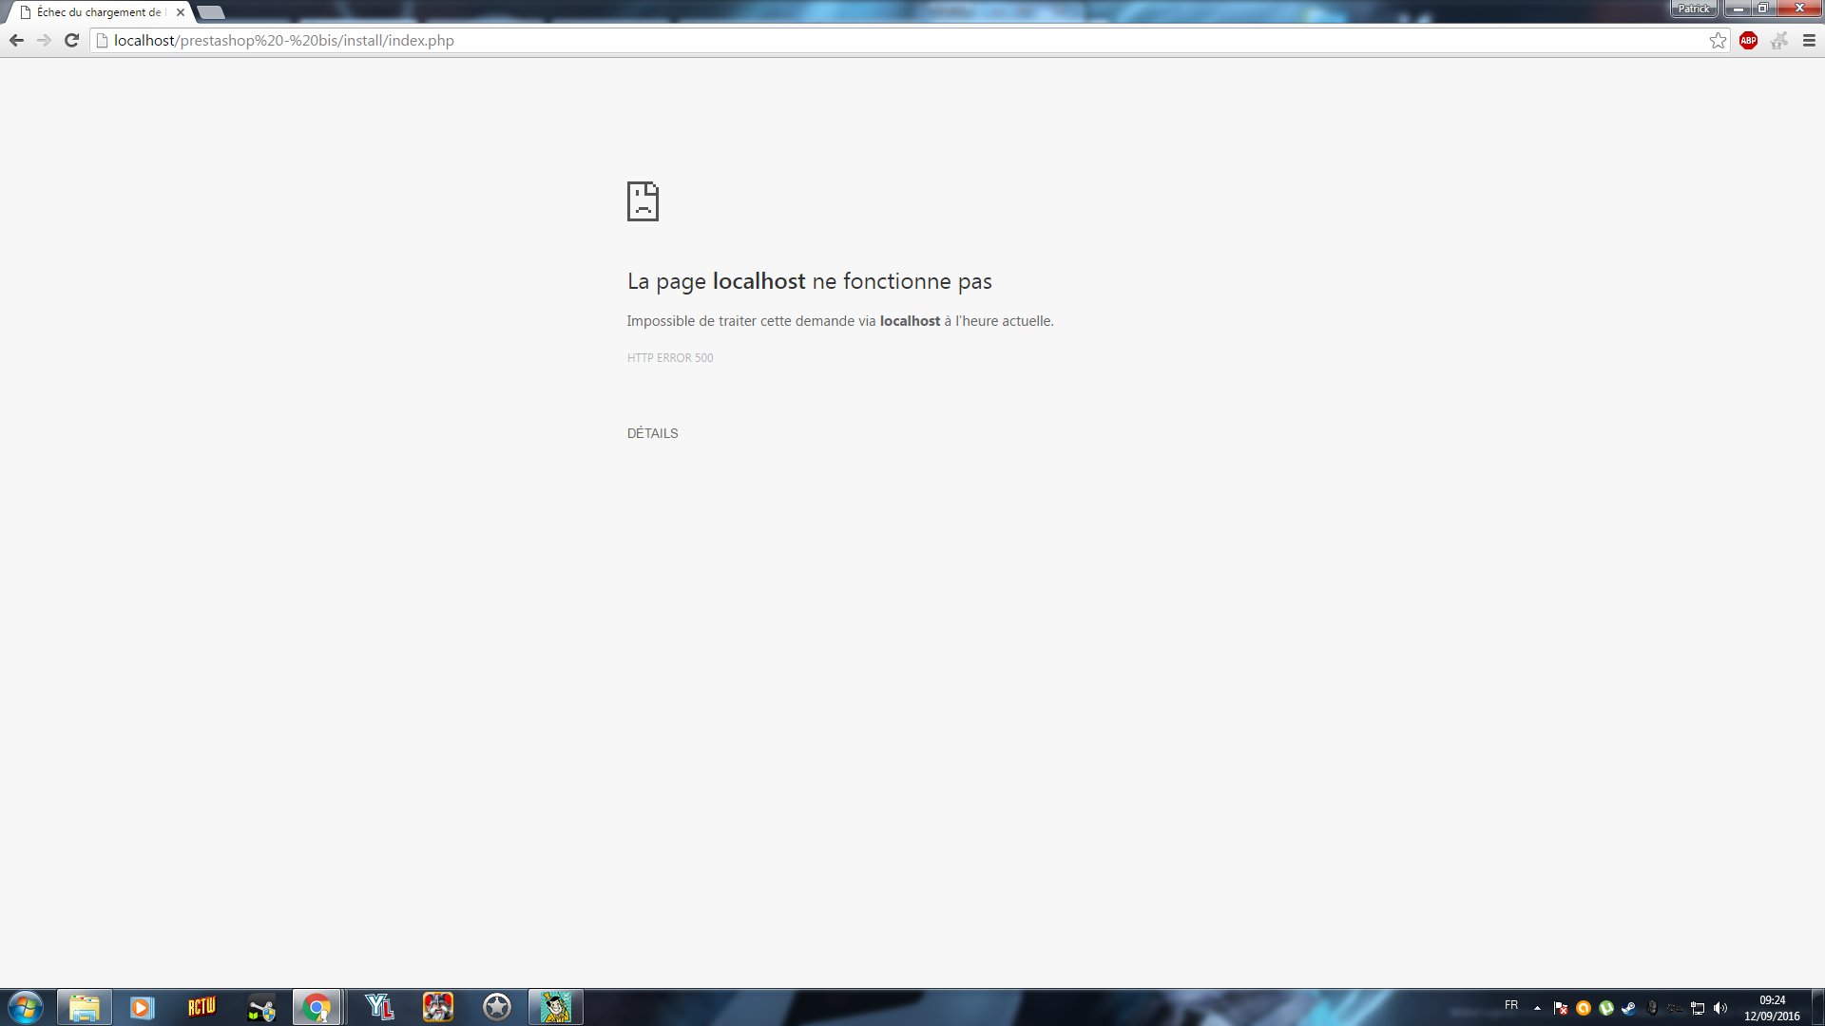Select the Échec du chargement tab
1825x1026 pixels.
click(95, 12)
